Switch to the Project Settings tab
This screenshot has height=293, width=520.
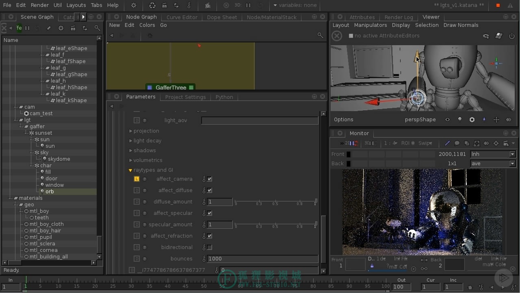[185, 97]
